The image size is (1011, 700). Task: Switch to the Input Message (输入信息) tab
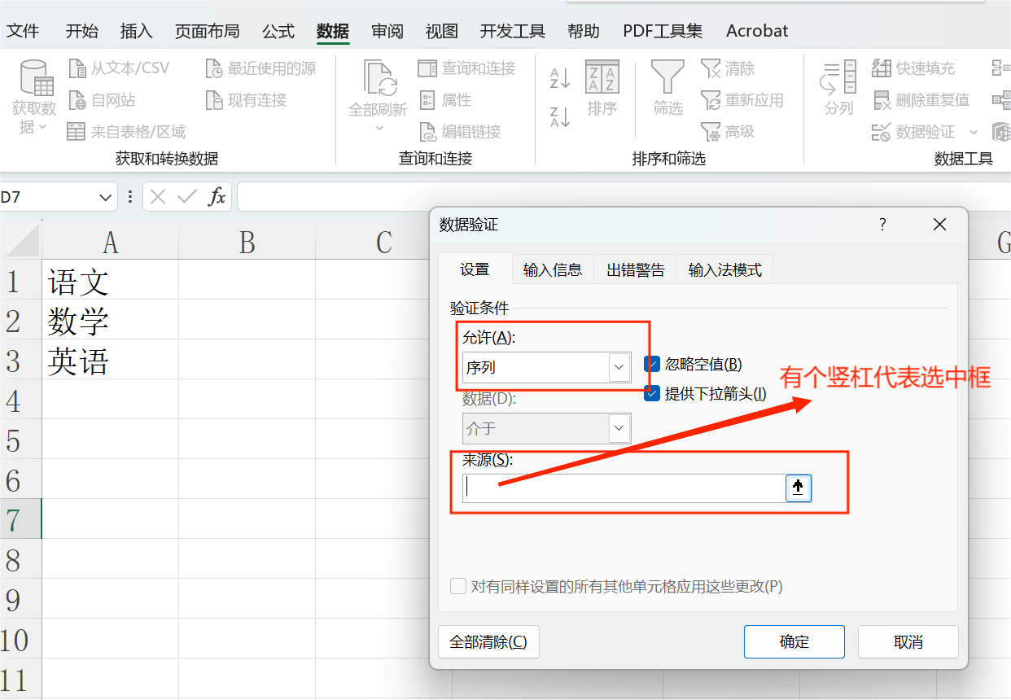pos(553,270)
